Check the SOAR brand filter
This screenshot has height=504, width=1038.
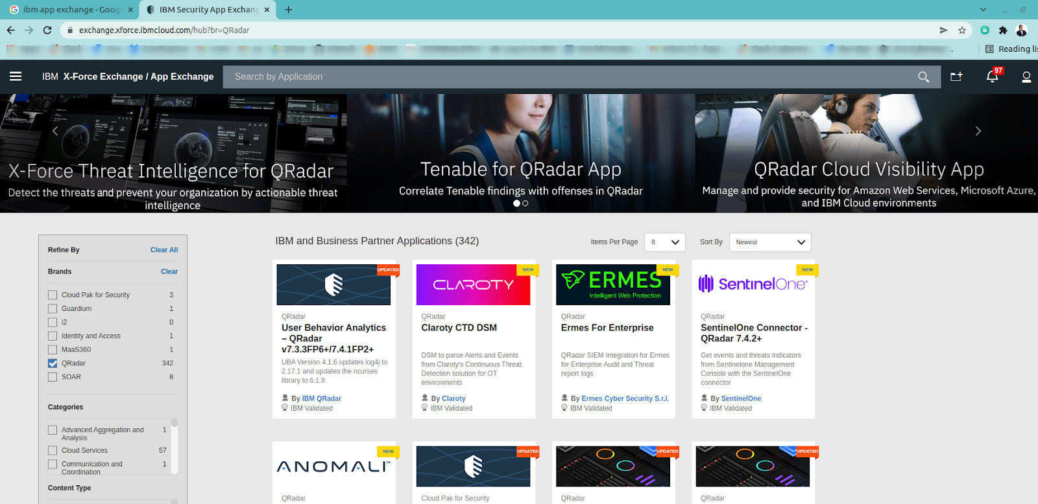coord(53,376)
